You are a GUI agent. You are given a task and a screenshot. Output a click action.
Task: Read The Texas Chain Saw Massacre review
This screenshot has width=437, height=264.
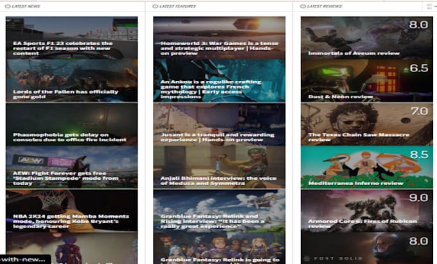[367, 125]
